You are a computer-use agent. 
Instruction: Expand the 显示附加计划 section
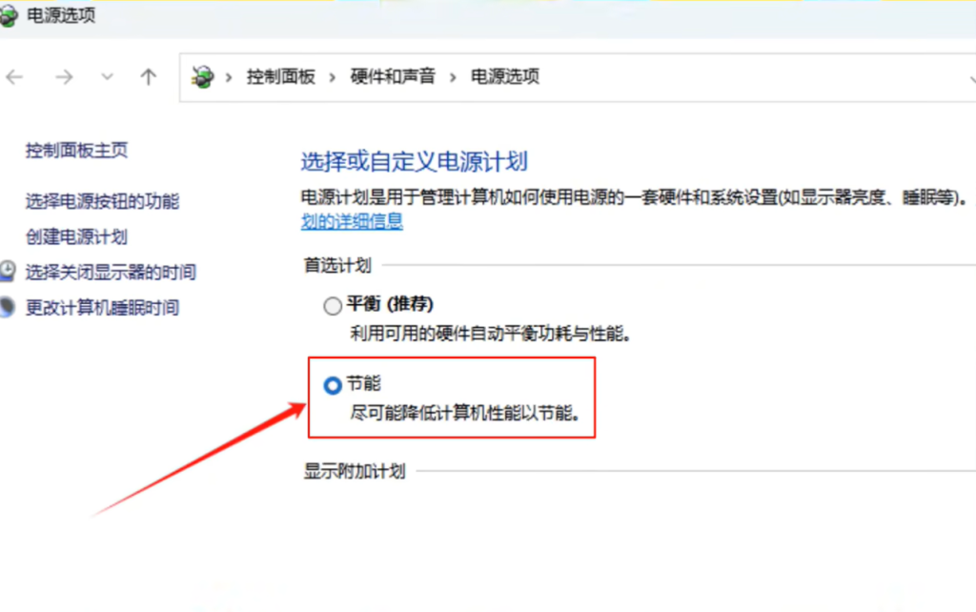355,471
